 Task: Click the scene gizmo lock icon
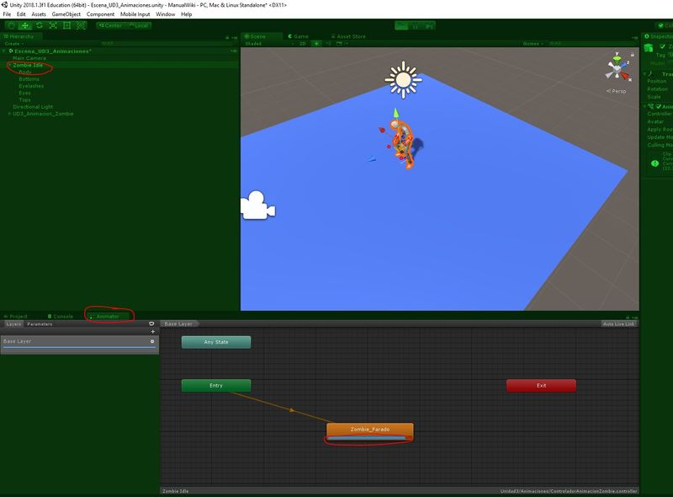(633, 55)
